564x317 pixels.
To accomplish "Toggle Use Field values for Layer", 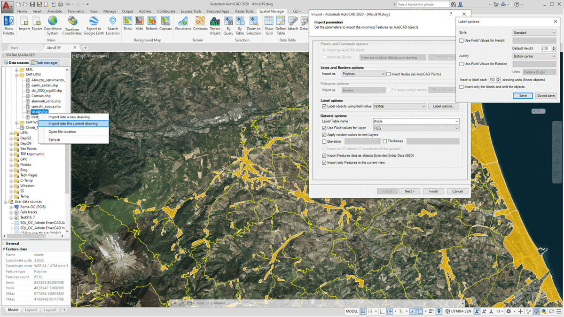I will tap(324, 128).
